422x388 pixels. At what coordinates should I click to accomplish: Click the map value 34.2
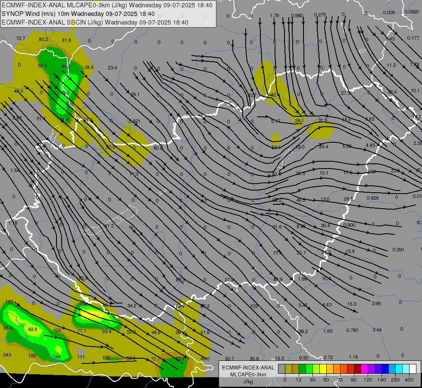tap(132, 306)
